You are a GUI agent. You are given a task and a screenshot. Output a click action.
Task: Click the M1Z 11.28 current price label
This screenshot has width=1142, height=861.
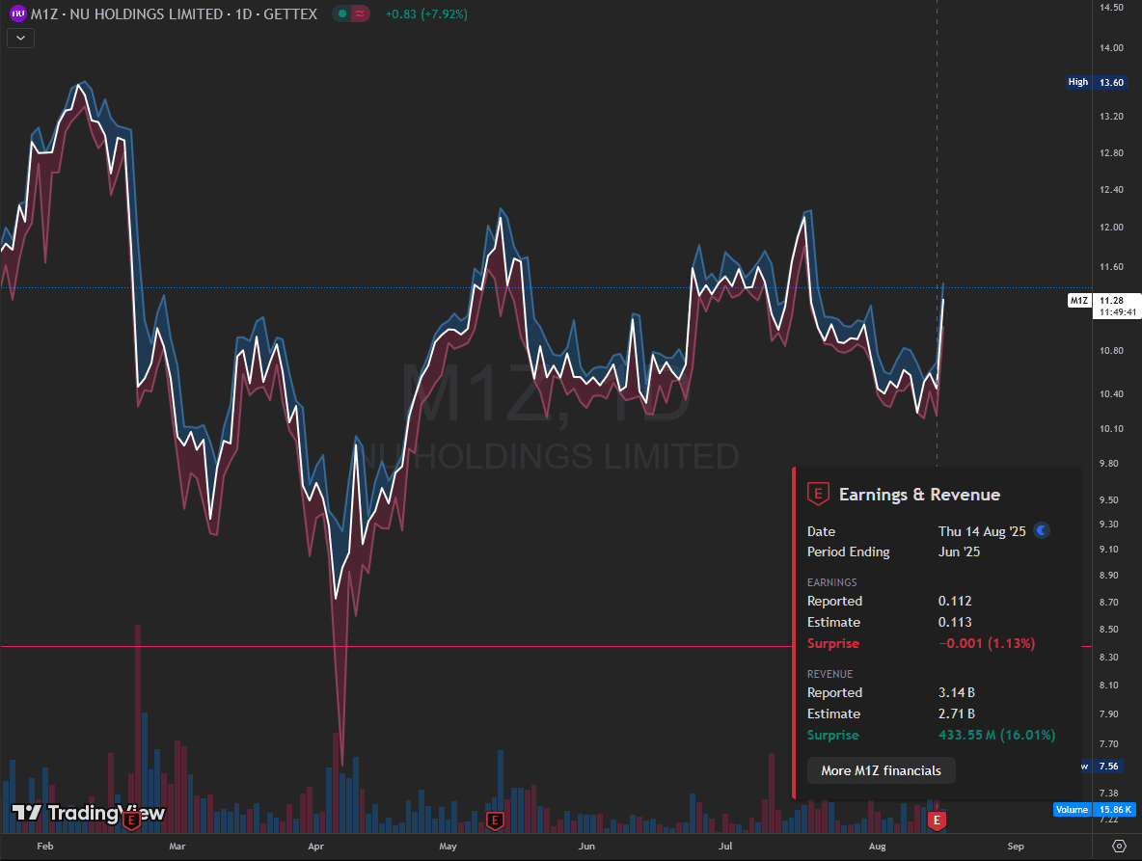click(x=1097, y=301)
